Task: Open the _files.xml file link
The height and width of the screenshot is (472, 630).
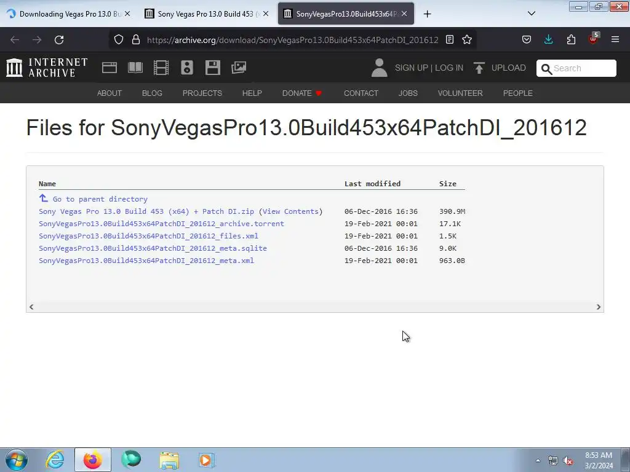Action: click(148, 236)
